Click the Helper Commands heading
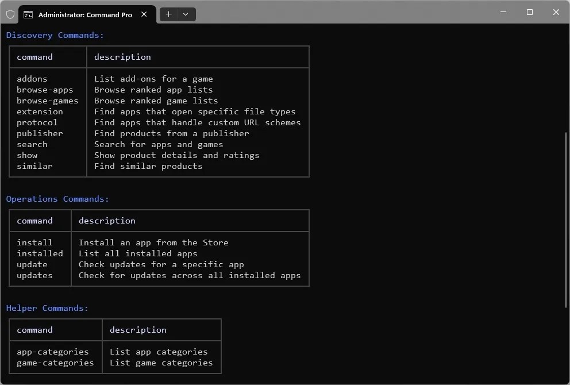This screenshot has width=570, height=385. coord(47,308)
